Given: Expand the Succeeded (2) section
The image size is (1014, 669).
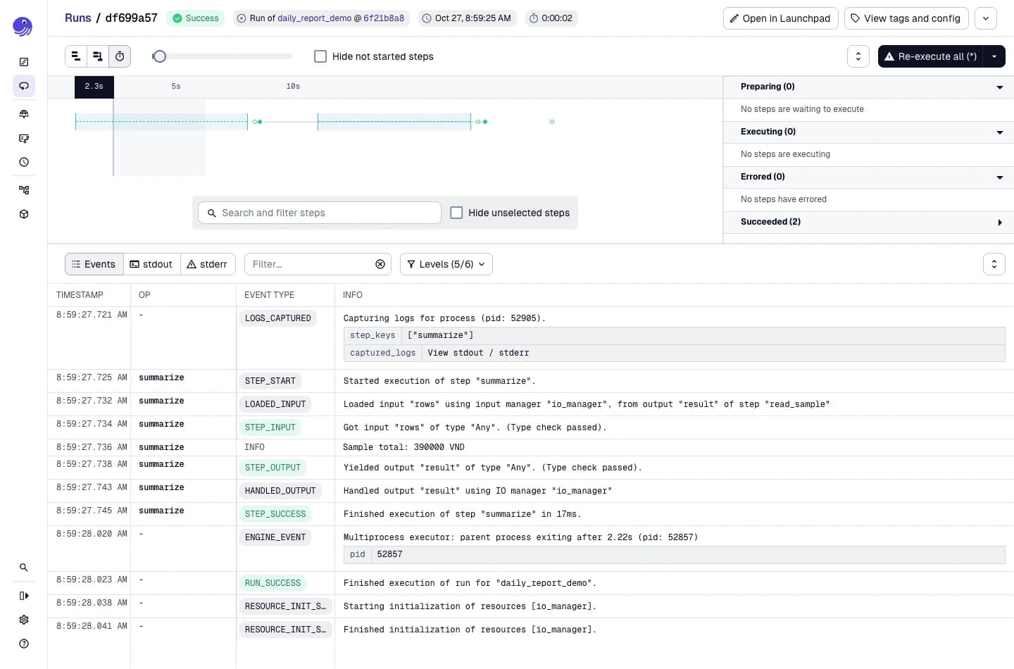Looking at the screenshot, I should pyautogui.click(x=1000, y=223).
